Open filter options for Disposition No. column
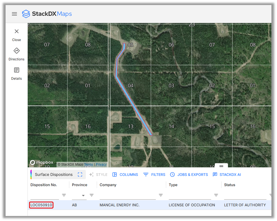Image resolution: width=277 pixels, height=221 pixels. pyautogui.click(x=64, y=195)
